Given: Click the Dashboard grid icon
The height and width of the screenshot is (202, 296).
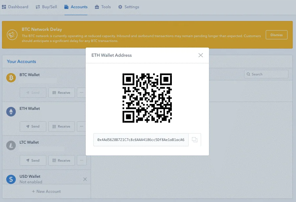Looking at the screenshot, I should (x=4, y=7).
